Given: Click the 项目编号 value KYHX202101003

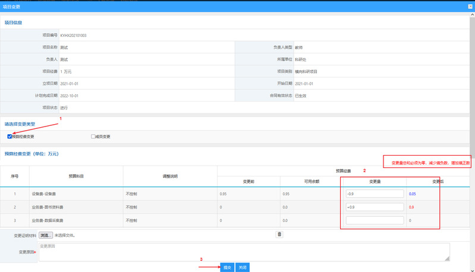Looking at the screenshot, I should tap(74, 36).
